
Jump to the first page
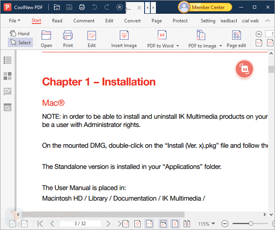(x=40, y=224)
